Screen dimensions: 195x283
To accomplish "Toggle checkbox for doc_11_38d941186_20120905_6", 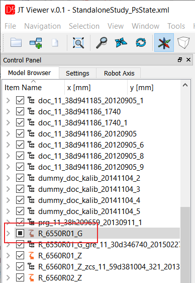I will coord(20,145).
